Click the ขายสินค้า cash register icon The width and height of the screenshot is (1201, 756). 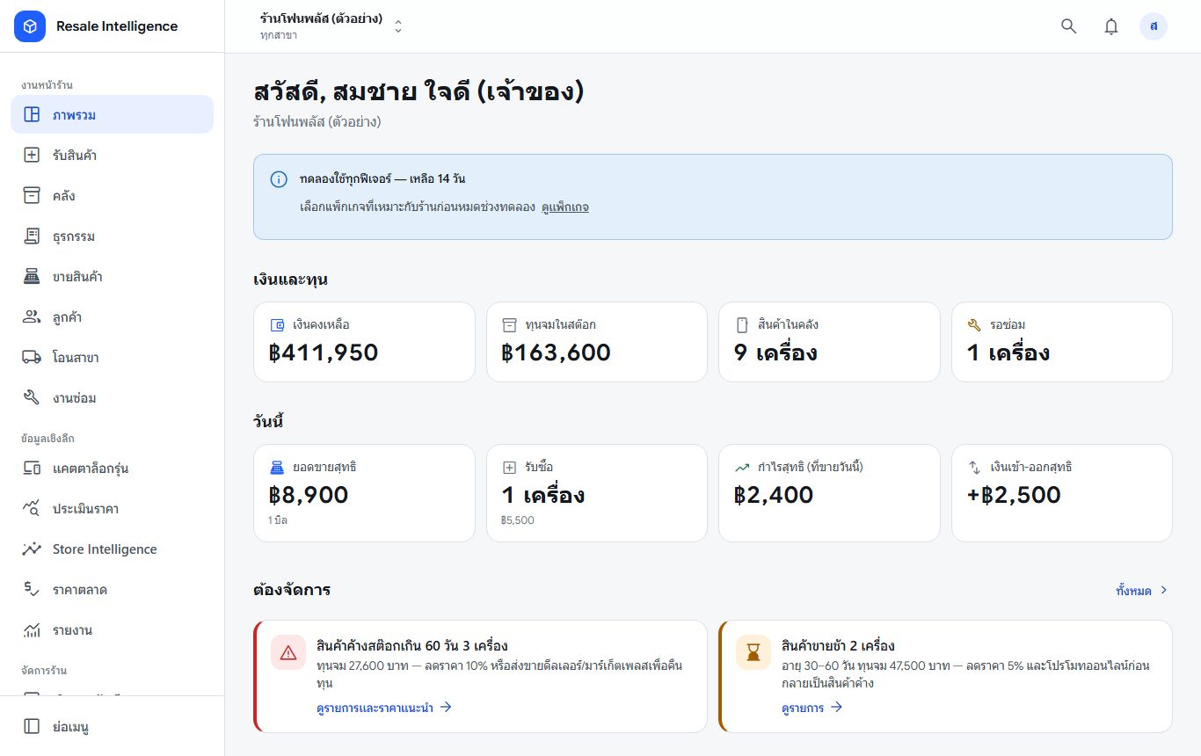pyautogui.click(x=32, y=276)
